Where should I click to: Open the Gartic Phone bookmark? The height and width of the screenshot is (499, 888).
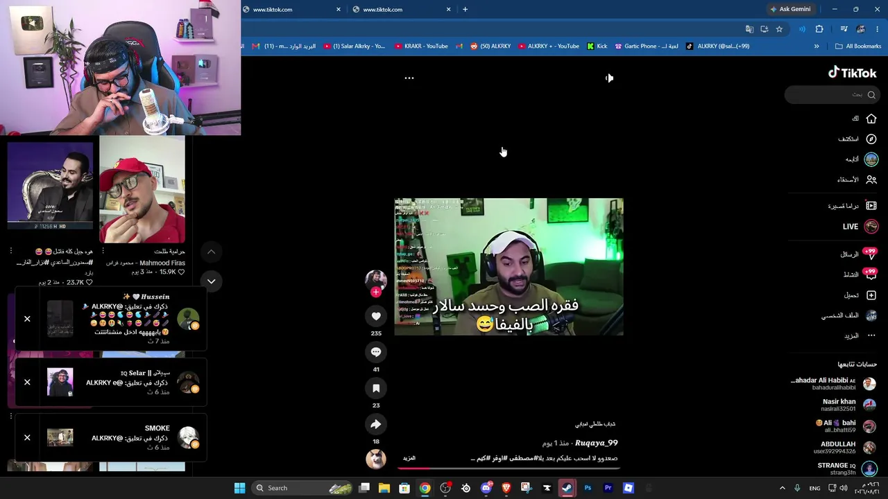click(x=647, y=46)
